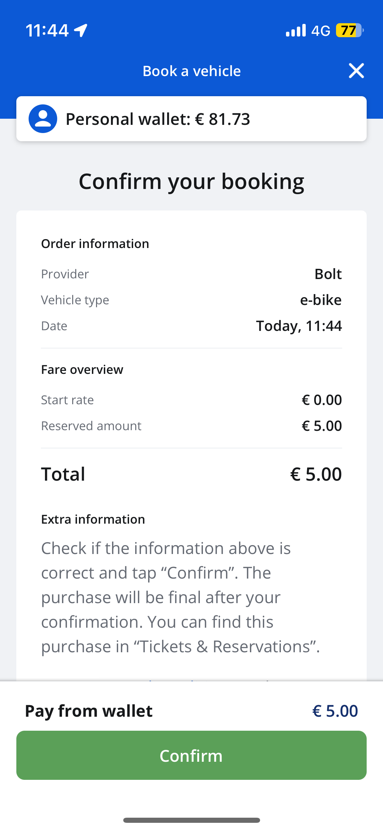Tap the location arrow in status bar
This screenshot has height=831, width=383.
(x=81, y=30)
